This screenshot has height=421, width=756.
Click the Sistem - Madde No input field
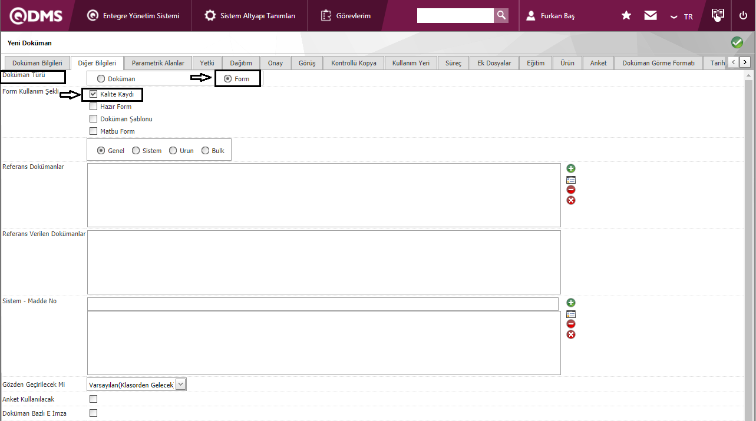pyautogui.click(x=323, y=304)
